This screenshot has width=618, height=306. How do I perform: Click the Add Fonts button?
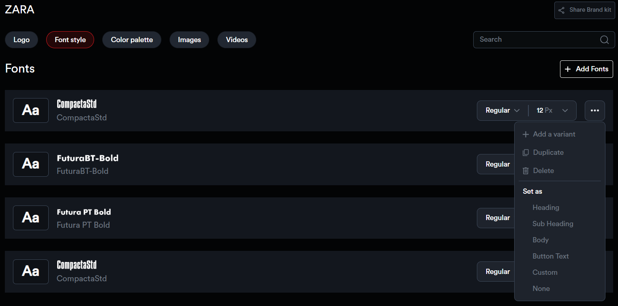point(586,69)
